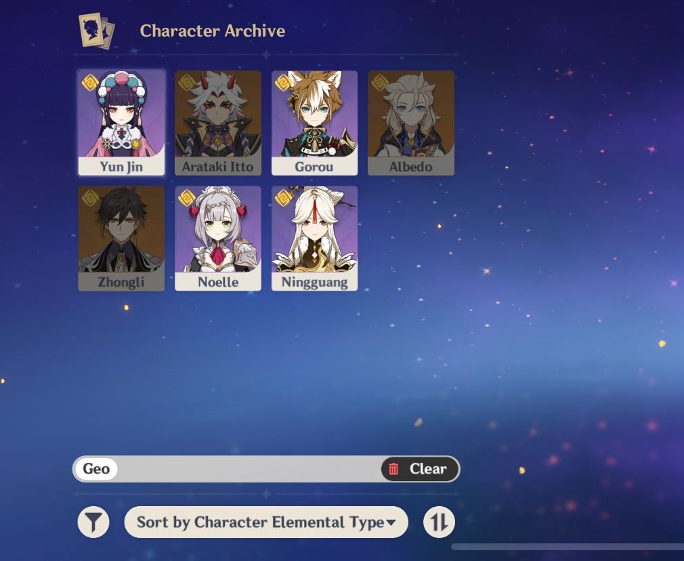This screenshot has width=684, height=561.
Task: Click the Geo emblem on Noelle's card
Action: (x=187, y=198)
